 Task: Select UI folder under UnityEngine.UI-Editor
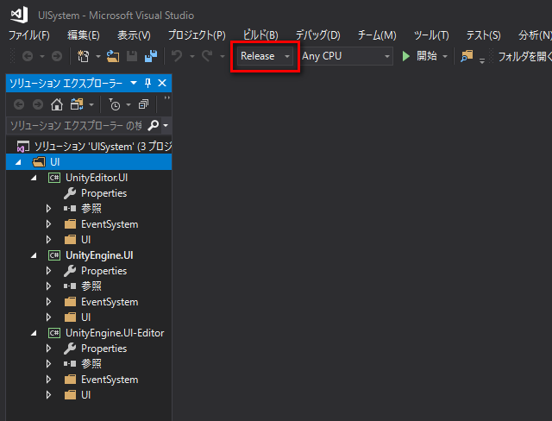[86, 395]
